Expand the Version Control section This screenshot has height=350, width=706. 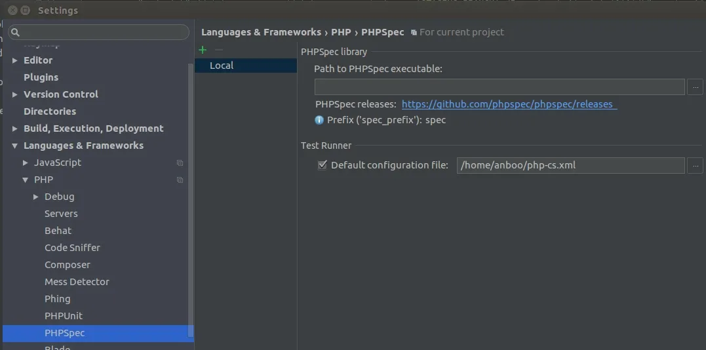coord(15,94)
